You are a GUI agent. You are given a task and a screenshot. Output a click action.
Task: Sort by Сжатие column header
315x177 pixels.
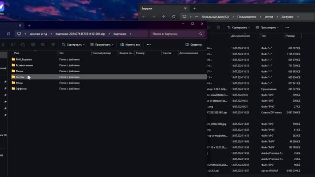click(x=167, y=53)
